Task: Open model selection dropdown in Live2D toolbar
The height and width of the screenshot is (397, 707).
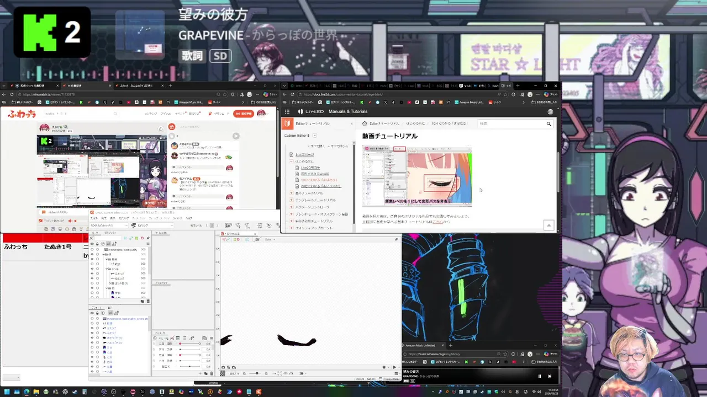Action: tap(109, 225)
